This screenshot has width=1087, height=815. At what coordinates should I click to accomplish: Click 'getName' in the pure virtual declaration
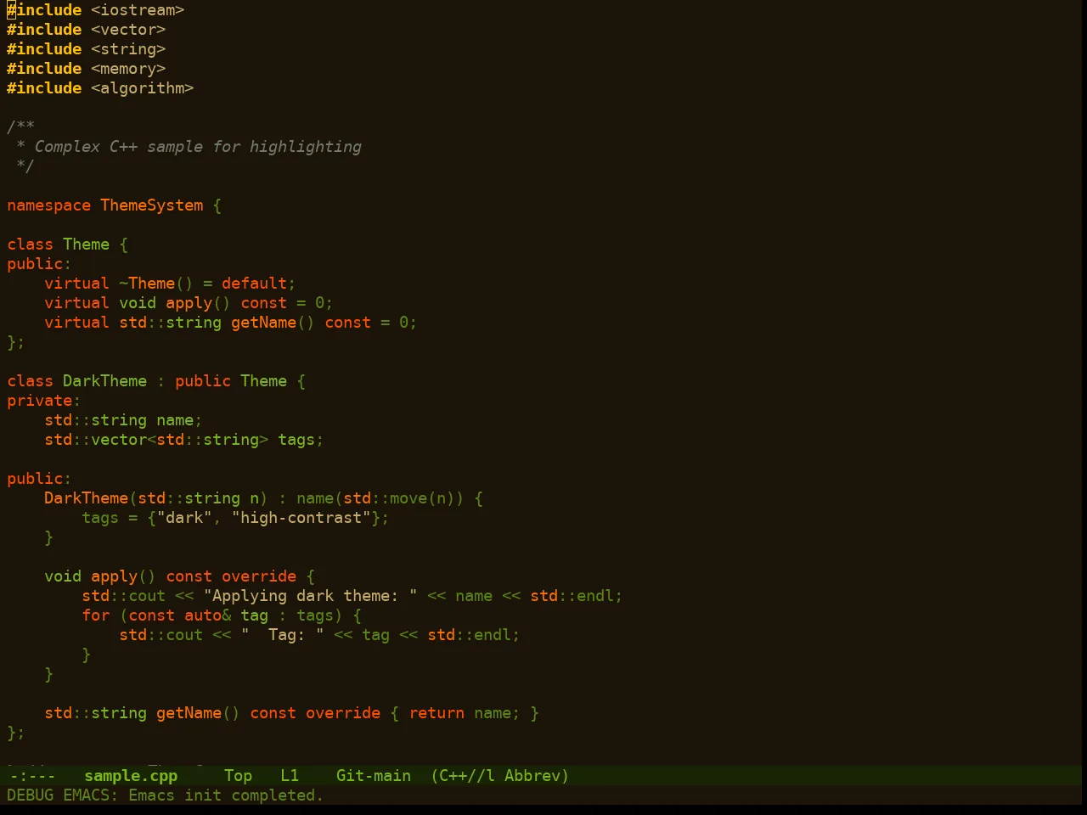coord(263,323)
